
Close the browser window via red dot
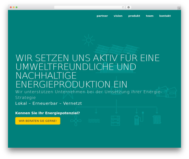(11, 7)
